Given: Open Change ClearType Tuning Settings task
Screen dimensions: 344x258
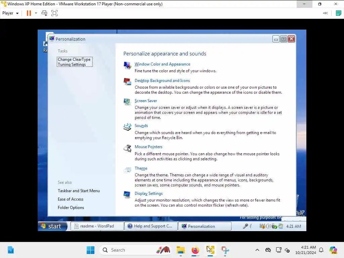Looking at the screenshot, I should pyautogui.click(x=75, y=62).
